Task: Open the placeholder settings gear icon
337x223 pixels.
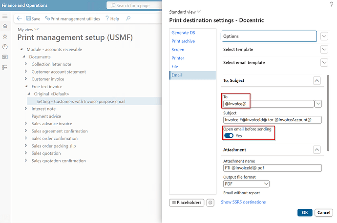Action: tap(211, 203)
